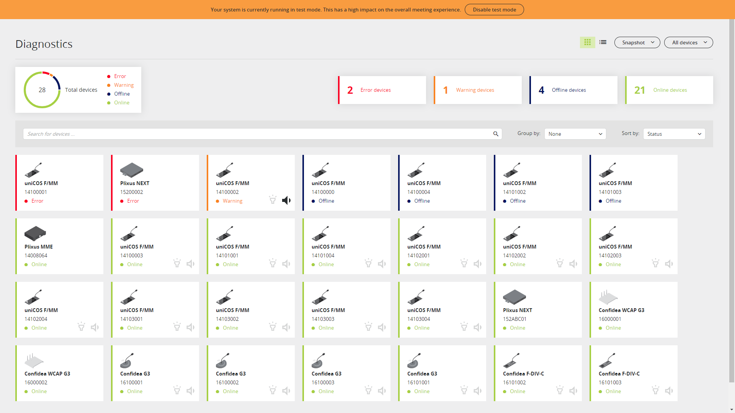Viewport: 735px width, 413px height.
Task: Expand the Group by dropdown
Action: pos(575,134)
